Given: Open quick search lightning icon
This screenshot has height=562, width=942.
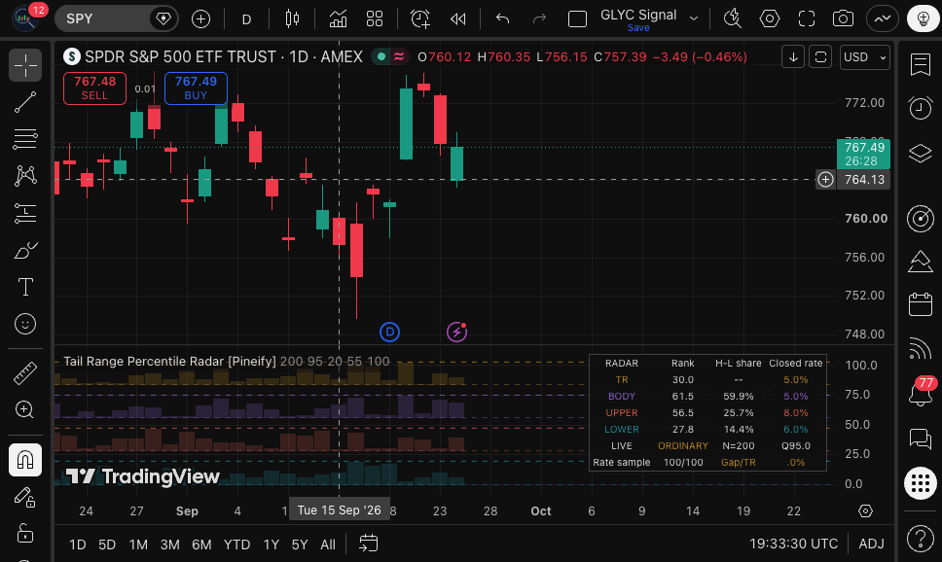Looking at the screenshot, I should click(x=733, y=19).
